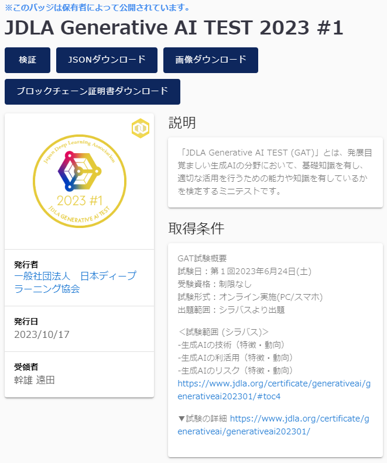The height and width of the screenshot is (463, 387).
Task: Open the 試験の詳細 generativeai202301 link
Action: coord(273,425)
